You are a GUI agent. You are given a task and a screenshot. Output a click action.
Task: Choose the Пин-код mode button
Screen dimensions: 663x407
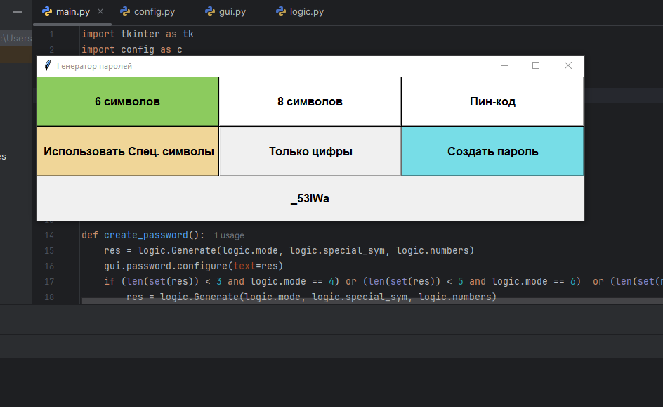492,101
